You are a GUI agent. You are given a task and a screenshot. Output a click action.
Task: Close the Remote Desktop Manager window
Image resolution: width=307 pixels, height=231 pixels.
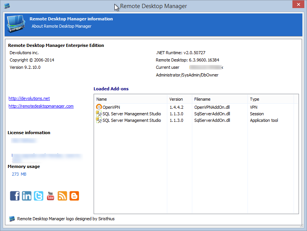[298, 4]
